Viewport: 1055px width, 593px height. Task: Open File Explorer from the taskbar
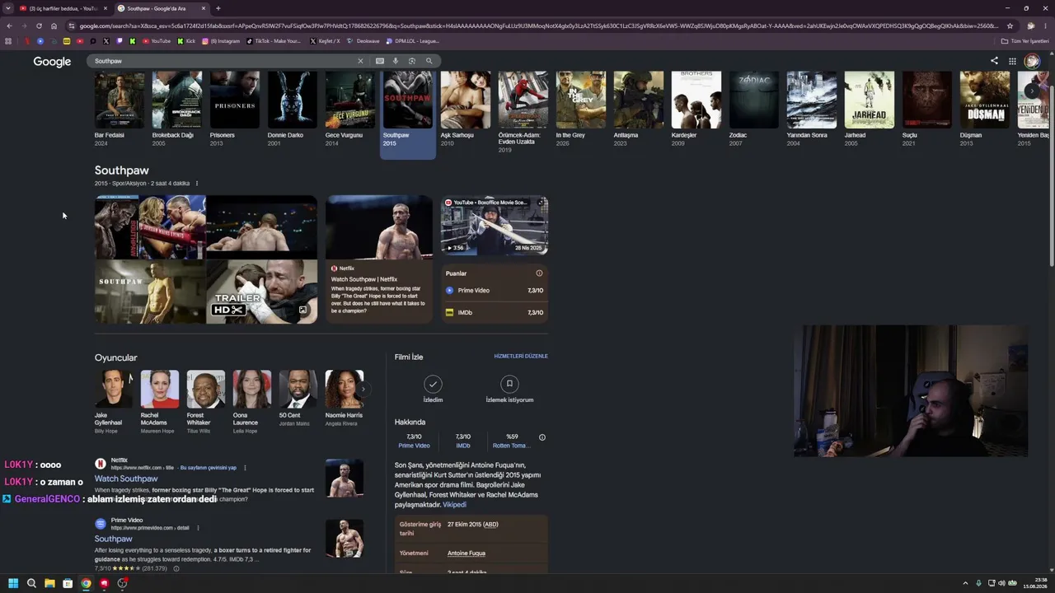49,583
